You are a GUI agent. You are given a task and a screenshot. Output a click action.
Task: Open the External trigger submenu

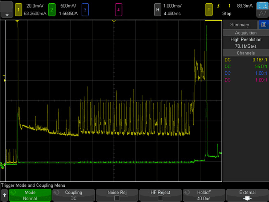(247, 195)
